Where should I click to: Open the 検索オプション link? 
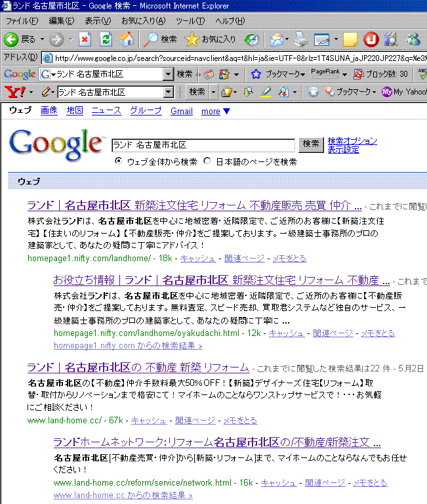[352, 141]
